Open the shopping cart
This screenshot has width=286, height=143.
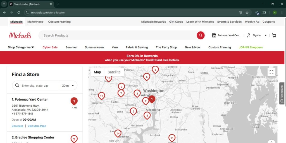click(274, 35)
